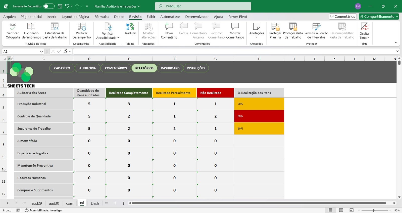Toggle Salvamento Automático switch
The height and width of the screenshot is (213, 402).
pos(49,6)
